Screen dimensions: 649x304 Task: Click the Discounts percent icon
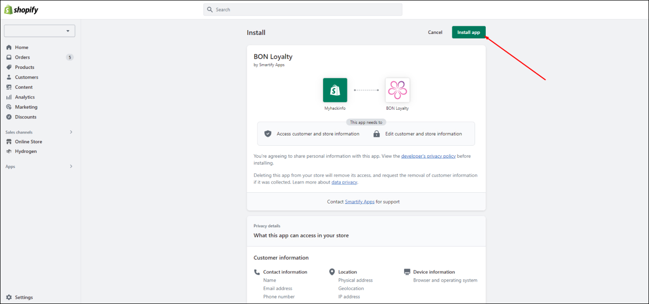tap(9, 117)
